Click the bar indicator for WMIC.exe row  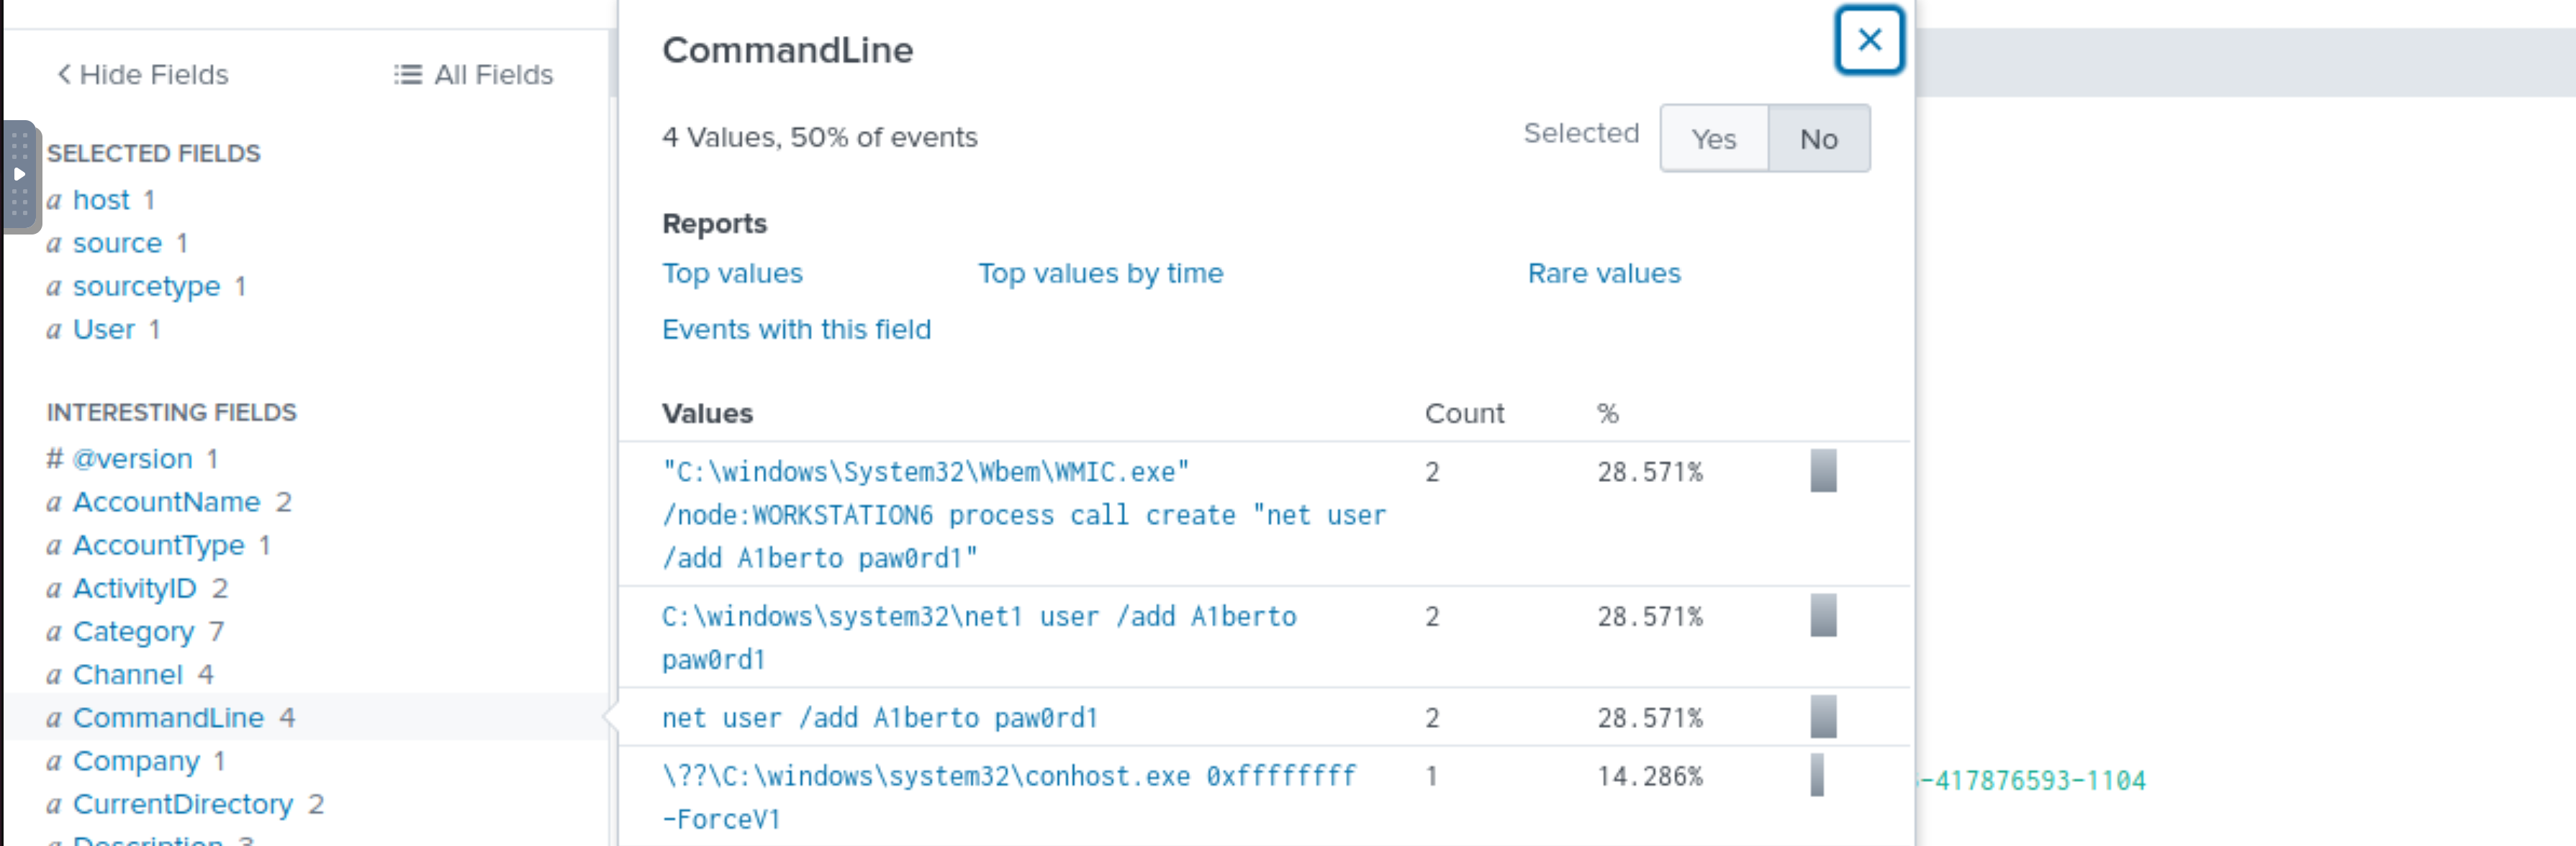[x=1823, y=471]
